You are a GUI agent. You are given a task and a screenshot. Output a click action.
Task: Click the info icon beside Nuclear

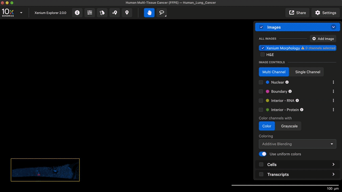tap(287, 82)
